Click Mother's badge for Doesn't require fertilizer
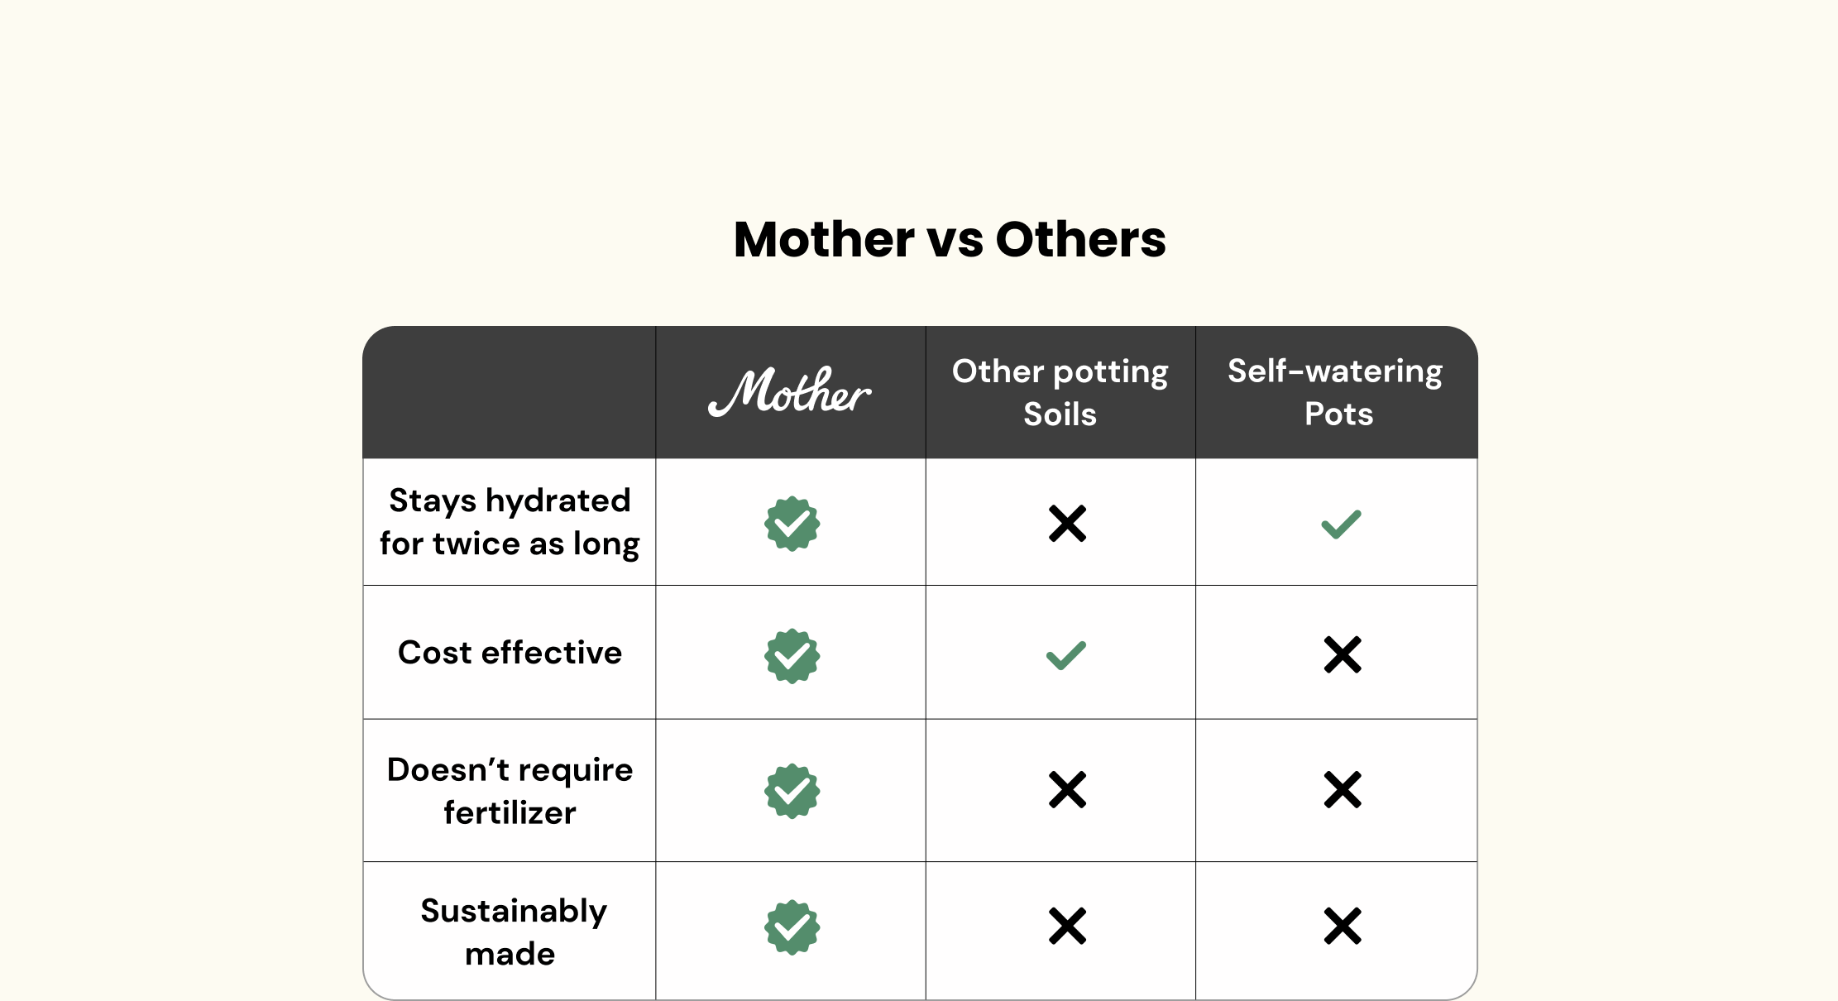The image size is (1838, 1001). [792, 791]
